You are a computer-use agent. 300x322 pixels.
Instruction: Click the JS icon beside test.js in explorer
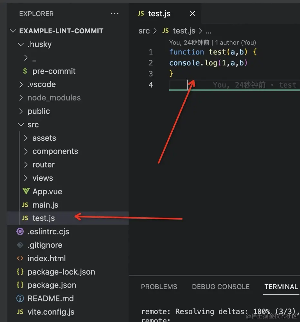tap(25, 218)
